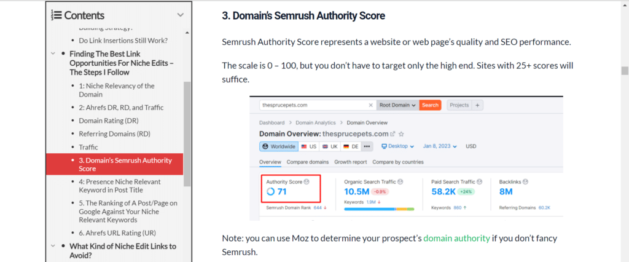
Task: Click the 58.2K paid traffic value
Action: 443,192
